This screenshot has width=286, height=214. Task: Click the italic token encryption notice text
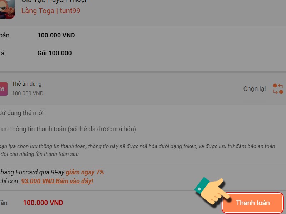coord(137,150)
